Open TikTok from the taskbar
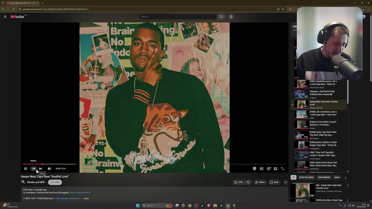The image size is (372, 209). point(202,206)
